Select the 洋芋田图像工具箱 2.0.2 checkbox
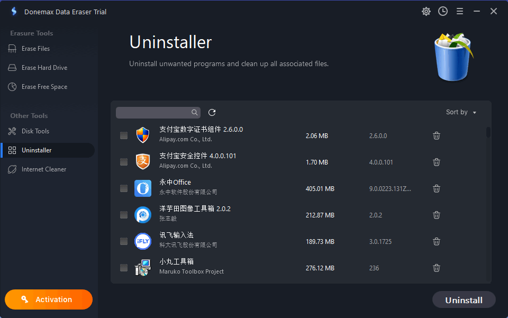Image resolution: width=508 pixels, height=318 pixels. coord(124,215)
